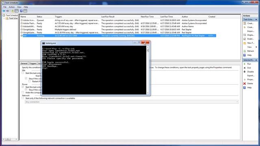
Task: Select the selected 'test' Running task row
Action: click(118, 36)
